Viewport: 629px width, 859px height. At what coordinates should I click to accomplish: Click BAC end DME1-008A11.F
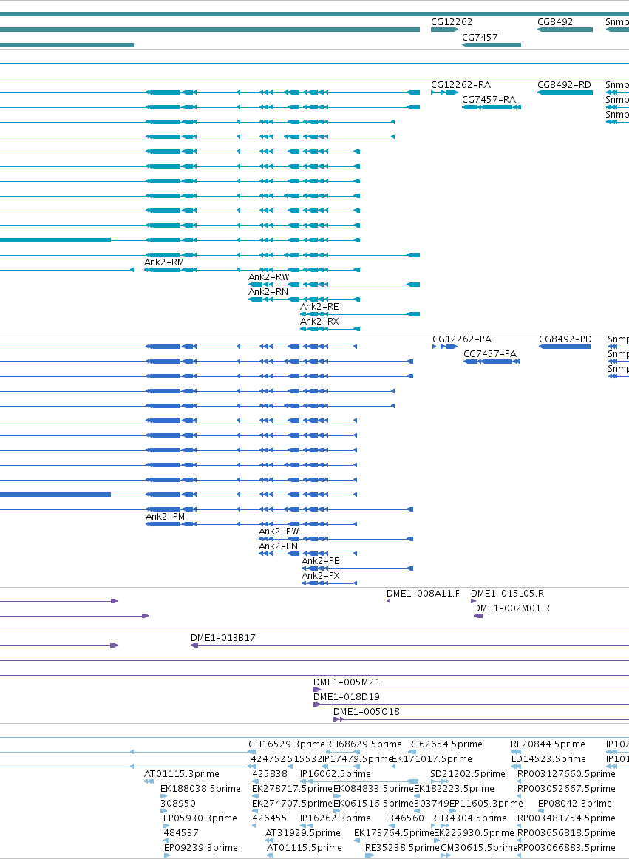click(423, 594)
